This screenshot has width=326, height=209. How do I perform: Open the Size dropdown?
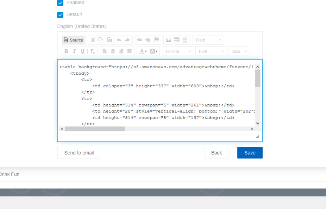pos(239,51)
